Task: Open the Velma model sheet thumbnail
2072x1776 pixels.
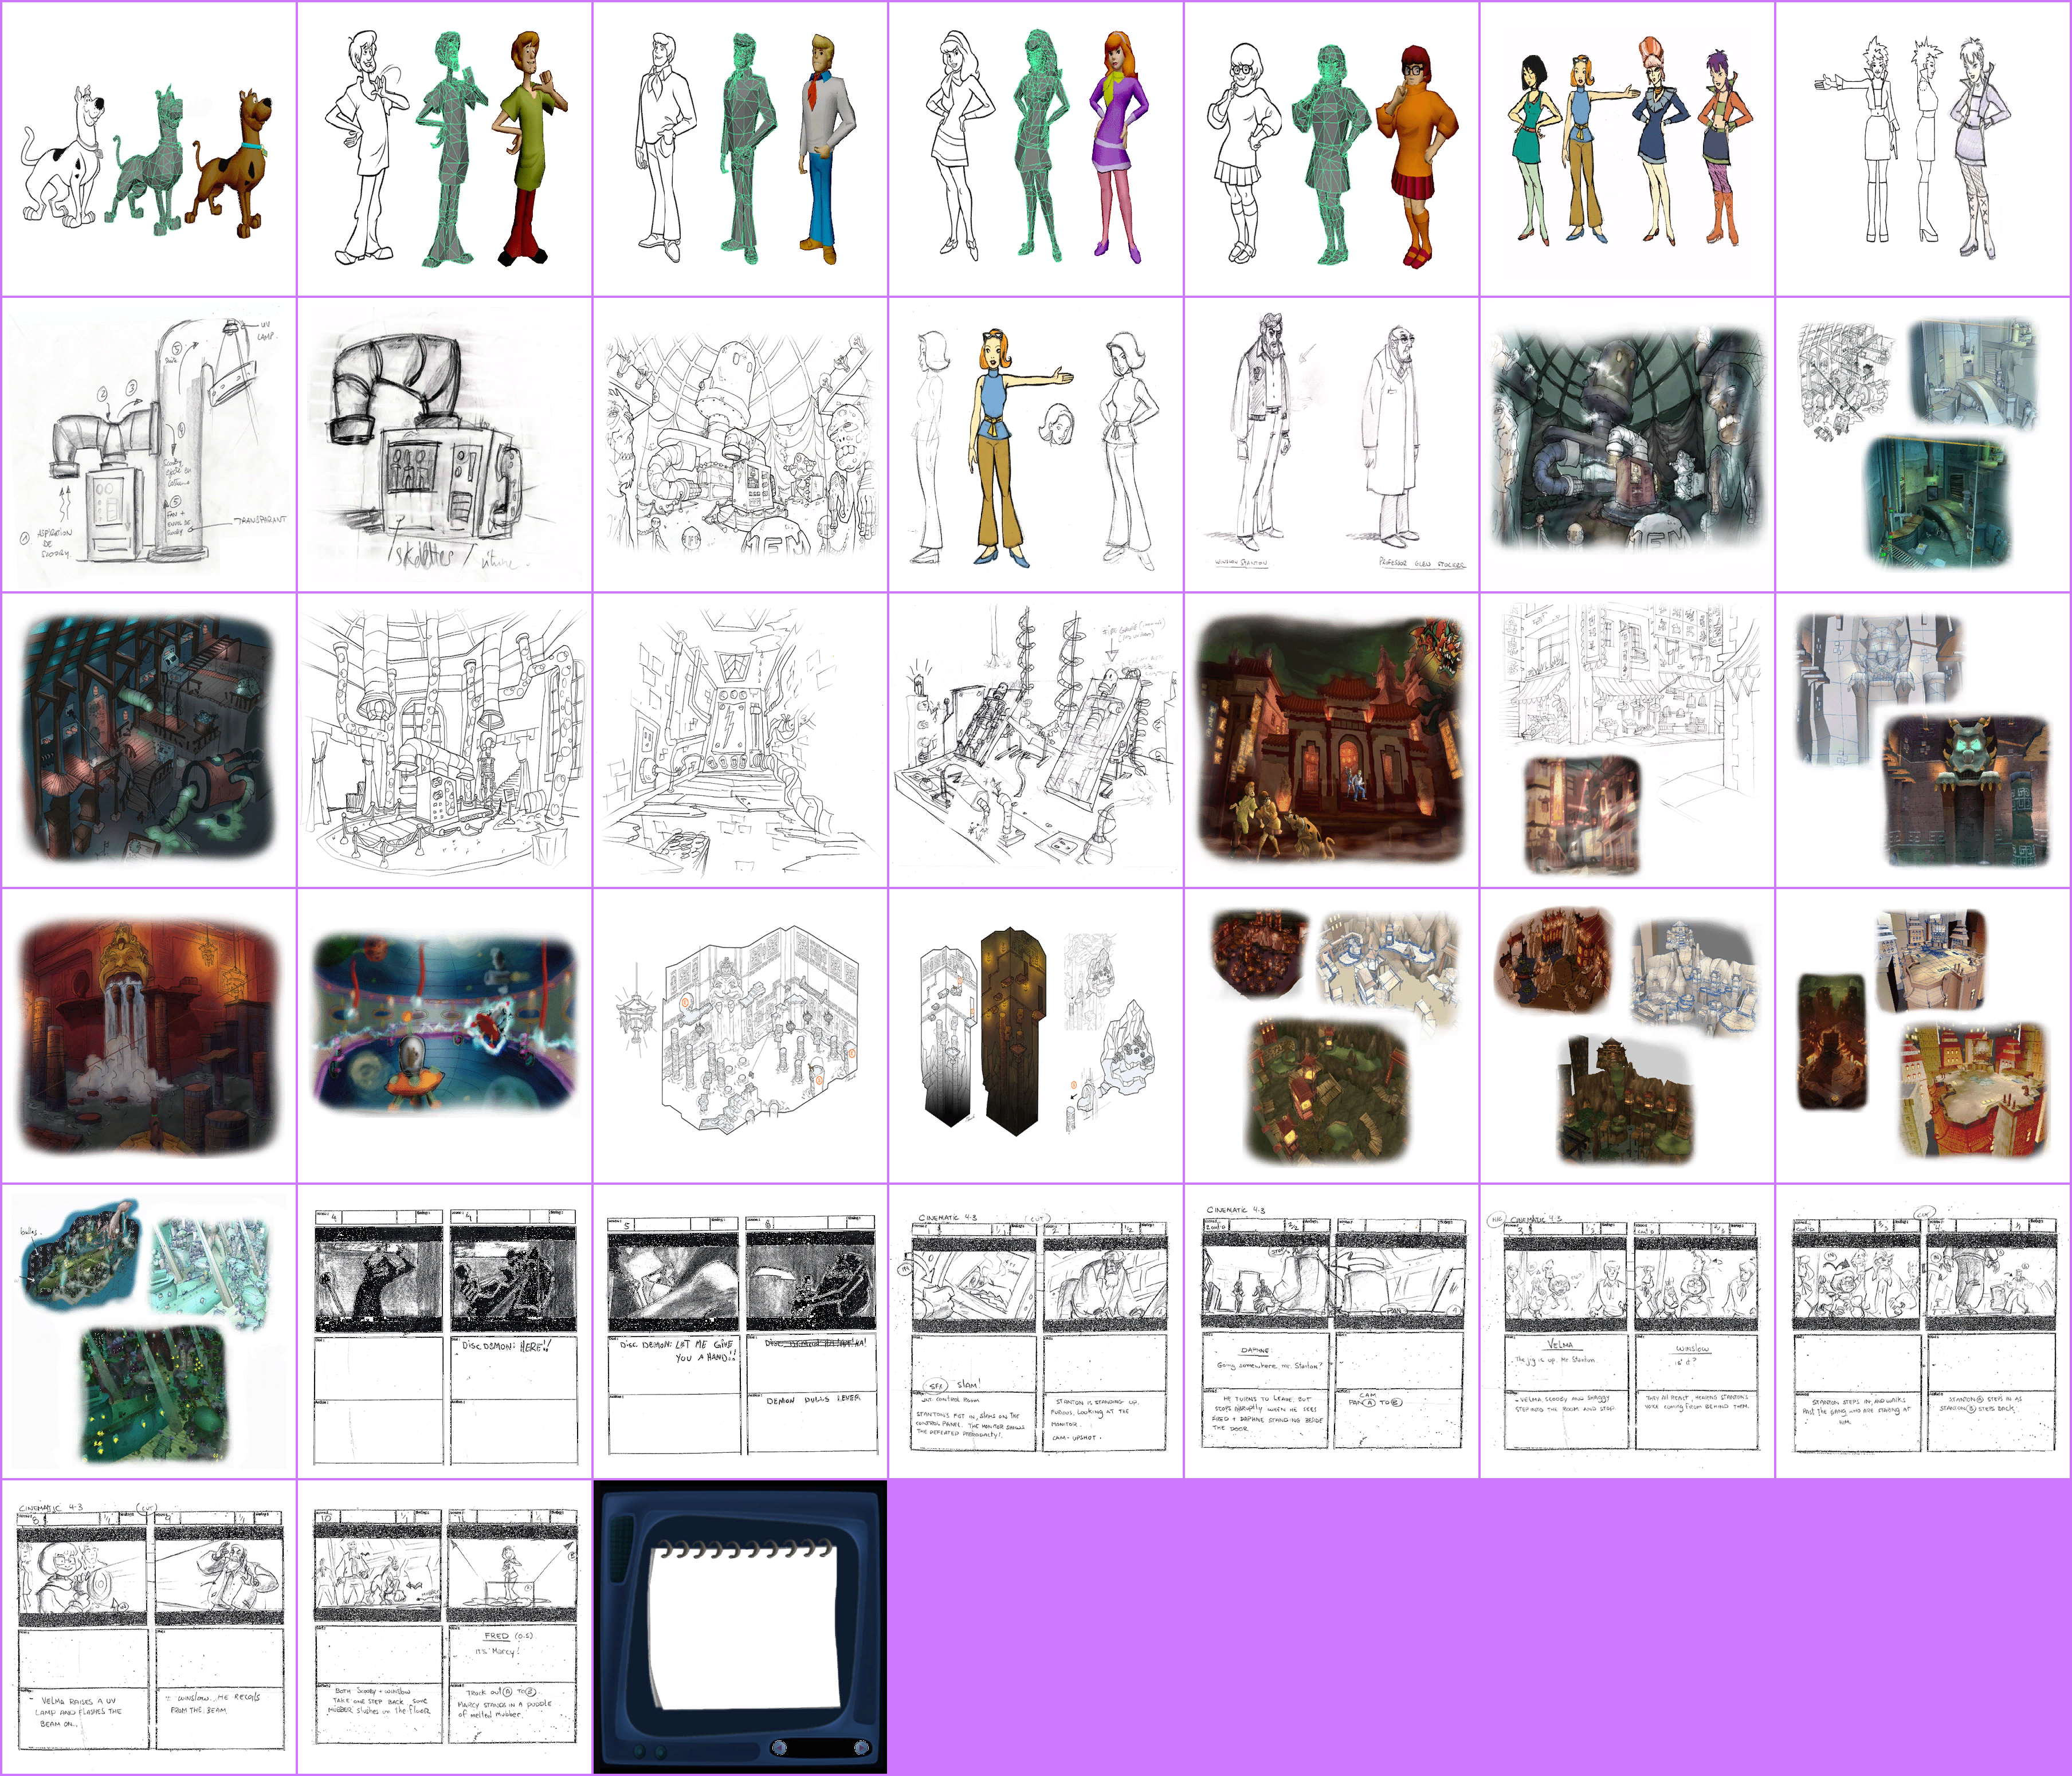Action: pyautogui.click(x=1332, y=148)
